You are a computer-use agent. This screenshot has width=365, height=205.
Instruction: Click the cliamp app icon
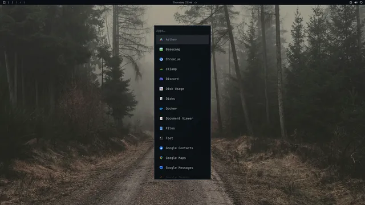(161, 69)
